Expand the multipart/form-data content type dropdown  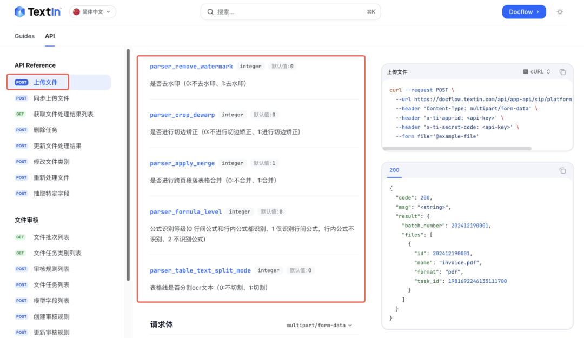coord(319,325)
